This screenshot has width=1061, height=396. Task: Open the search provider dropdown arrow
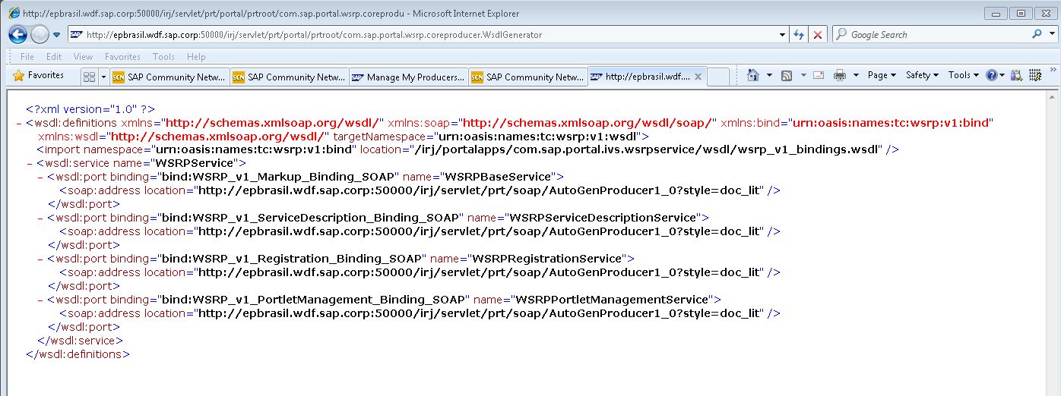pyautogui.click(x=1050, y=35)
